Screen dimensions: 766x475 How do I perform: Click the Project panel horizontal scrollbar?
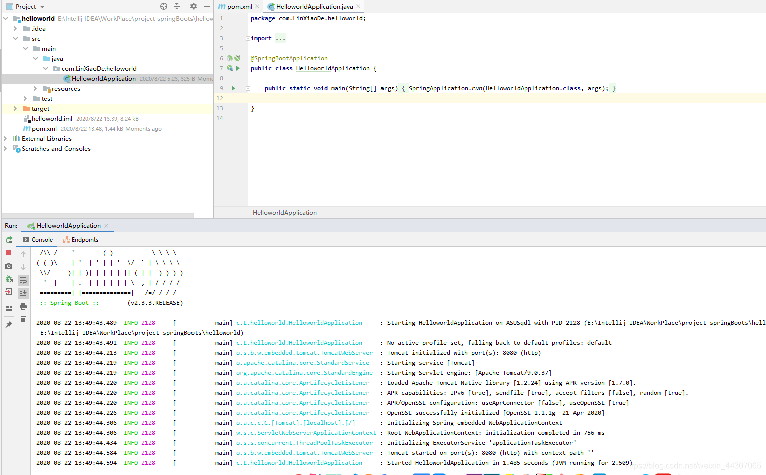pyautogui.click(x=98, y=216)
